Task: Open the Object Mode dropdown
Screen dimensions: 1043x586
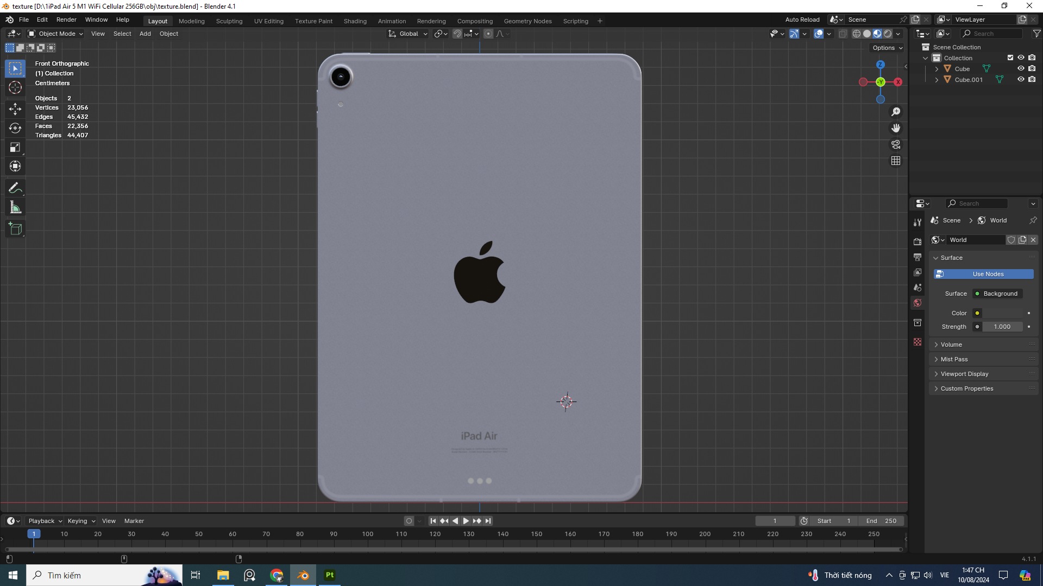Action: (x=55, y=34)
